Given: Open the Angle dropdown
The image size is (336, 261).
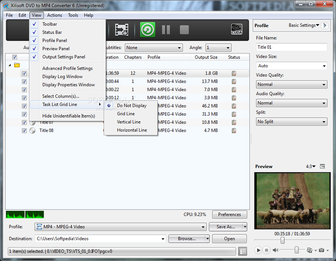Looking at the screenshot, I should [x=218, y=48].
